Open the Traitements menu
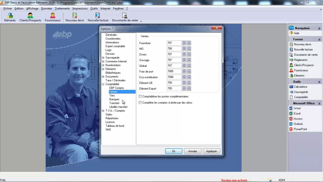This screenshot has width=323, height=182. [x=62, y=8]
